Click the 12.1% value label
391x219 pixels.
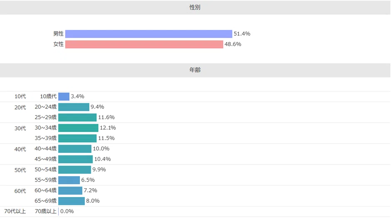108,128
